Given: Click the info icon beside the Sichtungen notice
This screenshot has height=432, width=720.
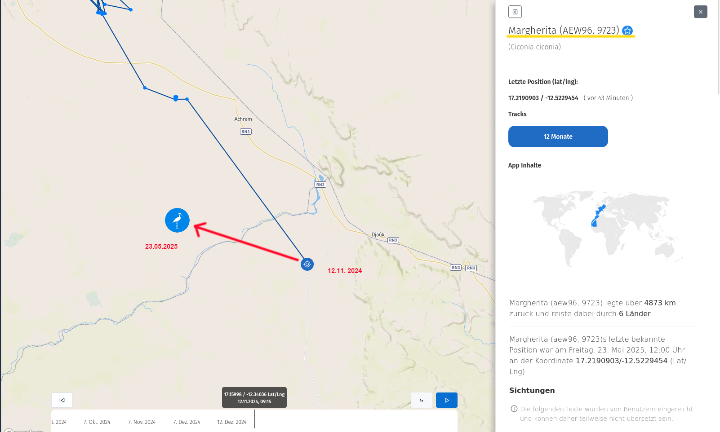Looking at the screenshot, I should tap(514, 409).
